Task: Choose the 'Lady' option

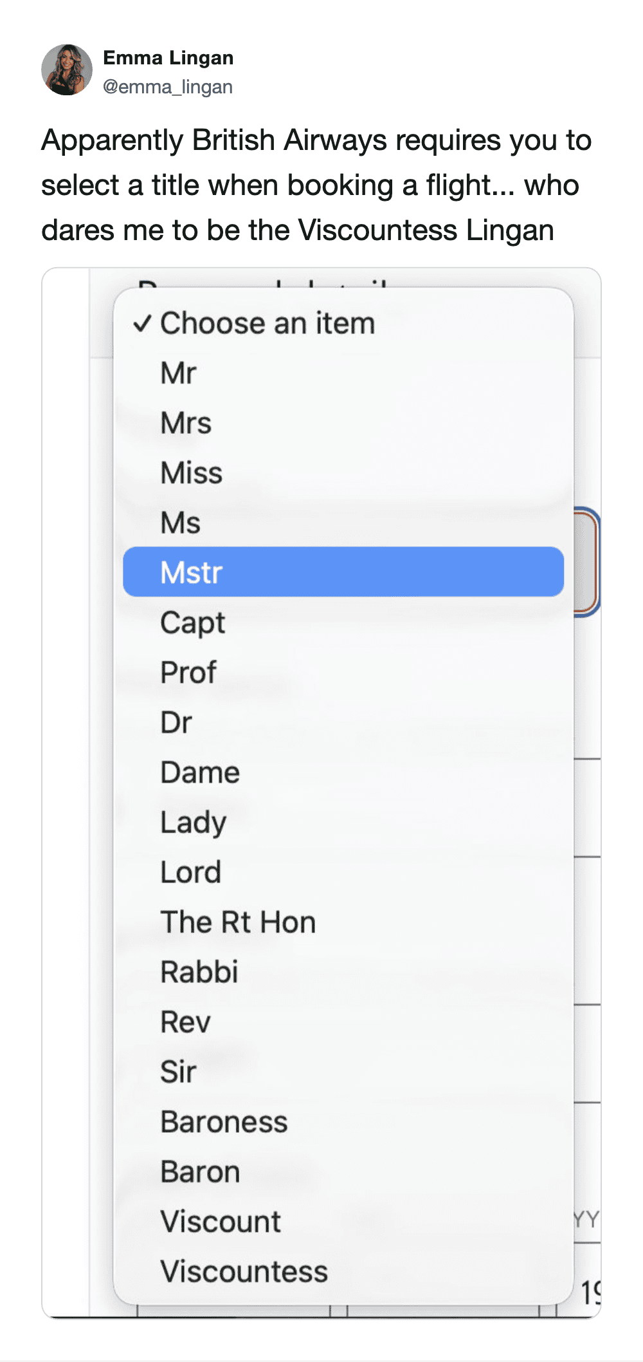Action: coord(194,823)
